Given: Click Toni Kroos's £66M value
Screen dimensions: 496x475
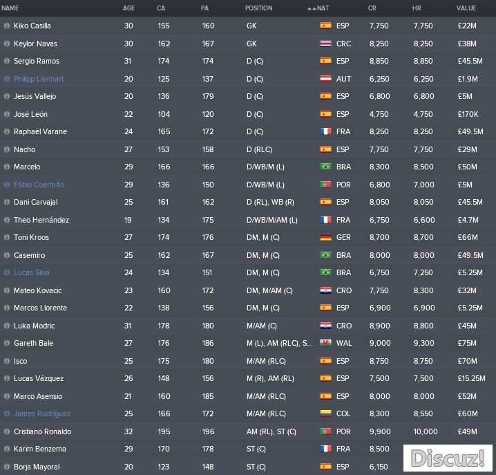Looking at the screenshot, I should pos(468,238).
